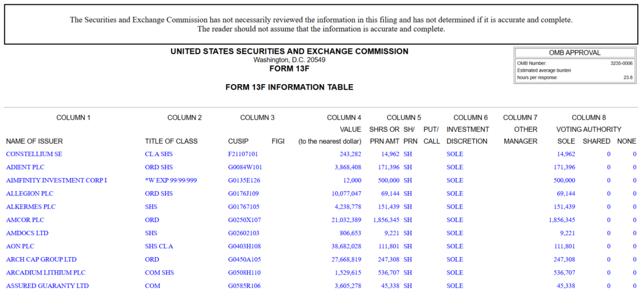Click value 806,653
Image resolution: width=639 pixels, height=295 pixels.
pos(350,233)
